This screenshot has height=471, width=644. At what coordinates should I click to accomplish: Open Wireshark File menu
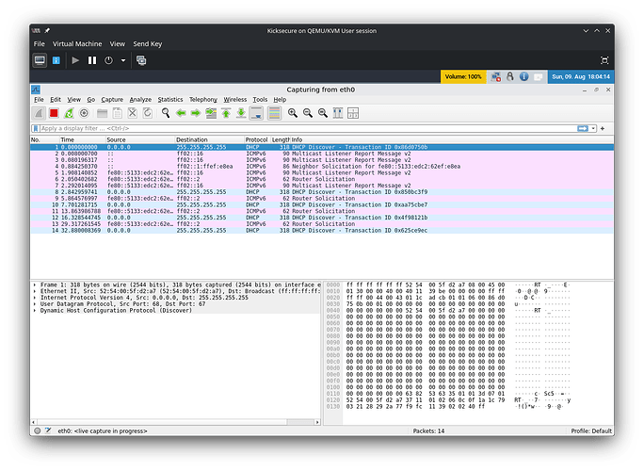pos(39,100)
